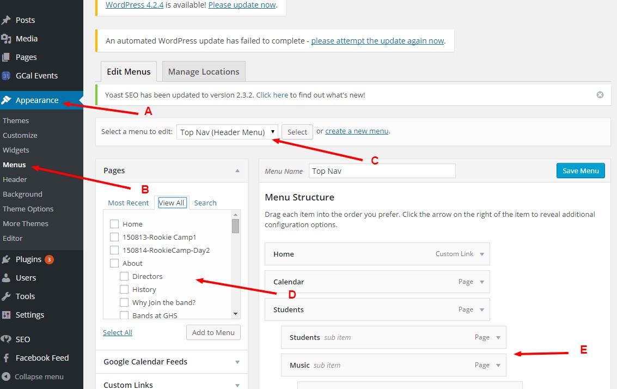
Task: Check the Why Join the band? checkbox
Action: (124, 302)
